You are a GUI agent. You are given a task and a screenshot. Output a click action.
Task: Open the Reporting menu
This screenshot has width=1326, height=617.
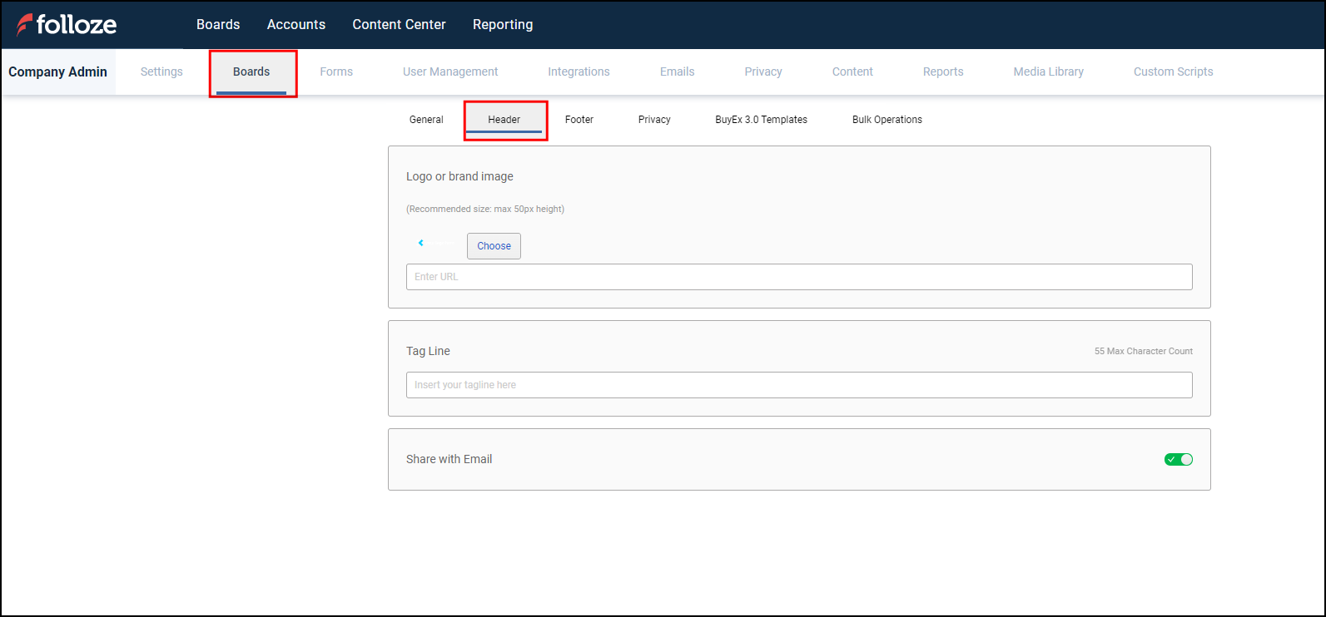[x=502, y=25]
